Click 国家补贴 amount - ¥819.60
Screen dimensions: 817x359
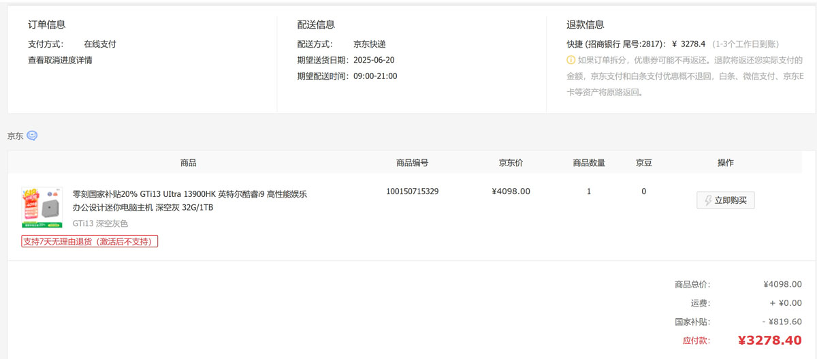point(782,322)
